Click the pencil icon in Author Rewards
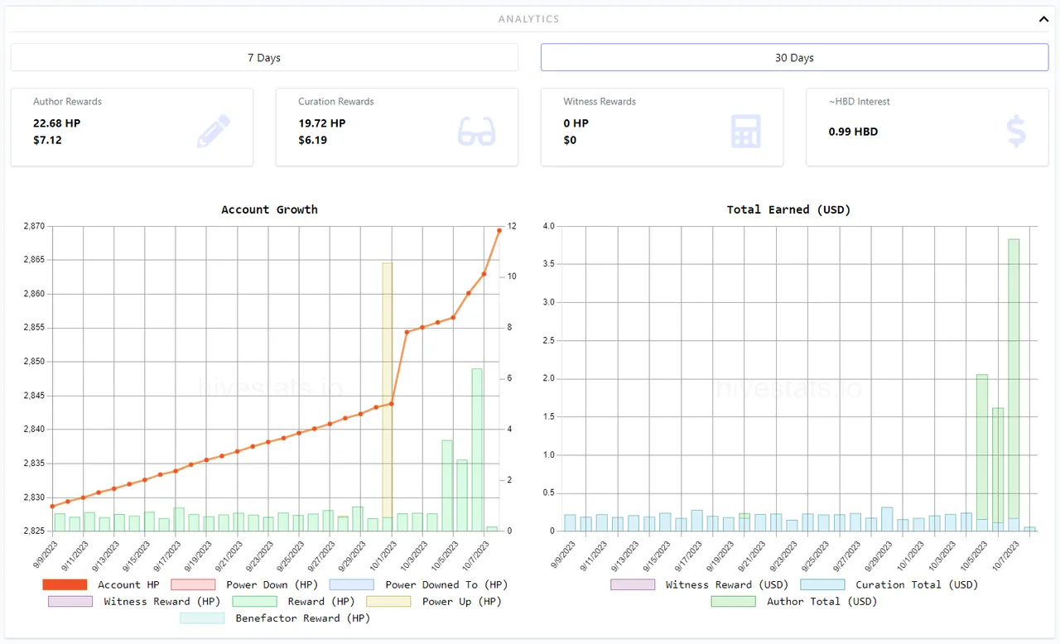The width and height of the screenshot is (1060, 644). [214, 131]
